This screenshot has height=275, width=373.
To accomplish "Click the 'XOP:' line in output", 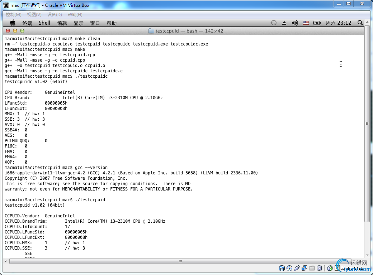I will click(x=16, y=162).
